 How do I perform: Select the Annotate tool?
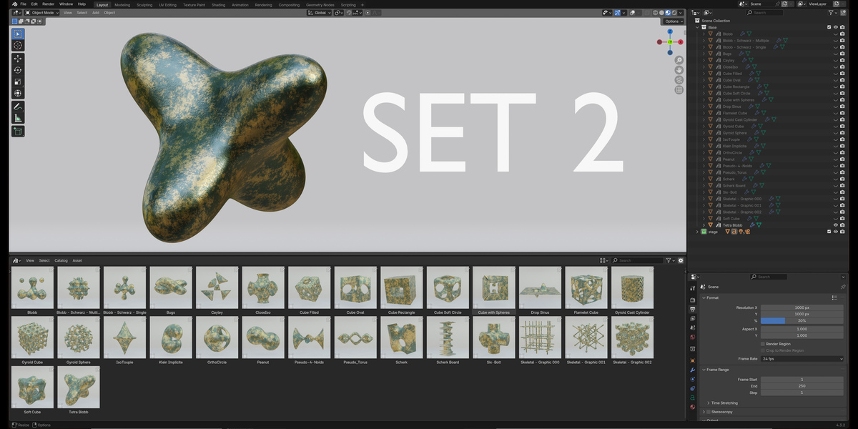pyautogui.click(x=18, y=106)
